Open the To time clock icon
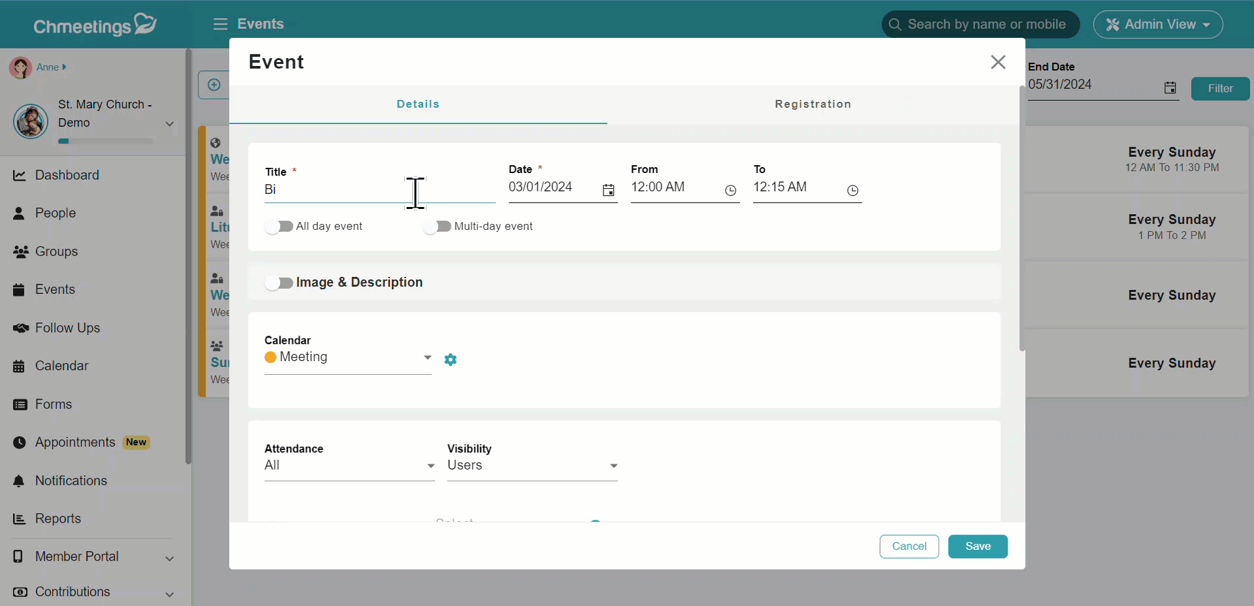Viewport: 1254px width, 606px height. pyautogui.click(x=852, y=191)
